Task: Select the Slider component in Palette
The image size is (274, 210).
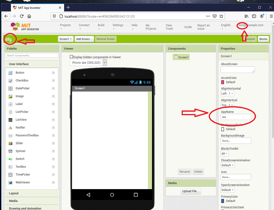Action: pos(20,143)
